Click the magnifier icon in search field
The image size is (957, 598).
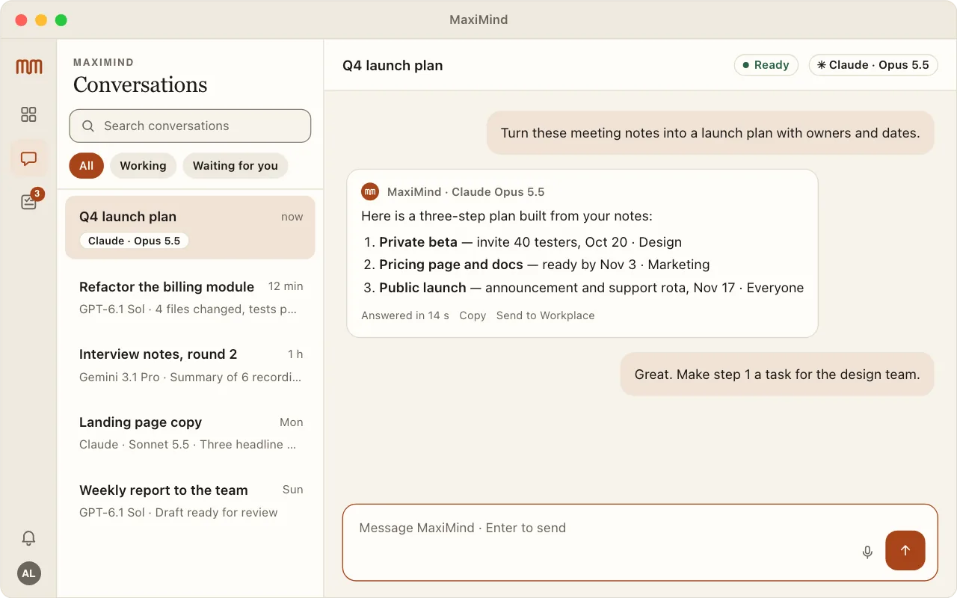88,126
